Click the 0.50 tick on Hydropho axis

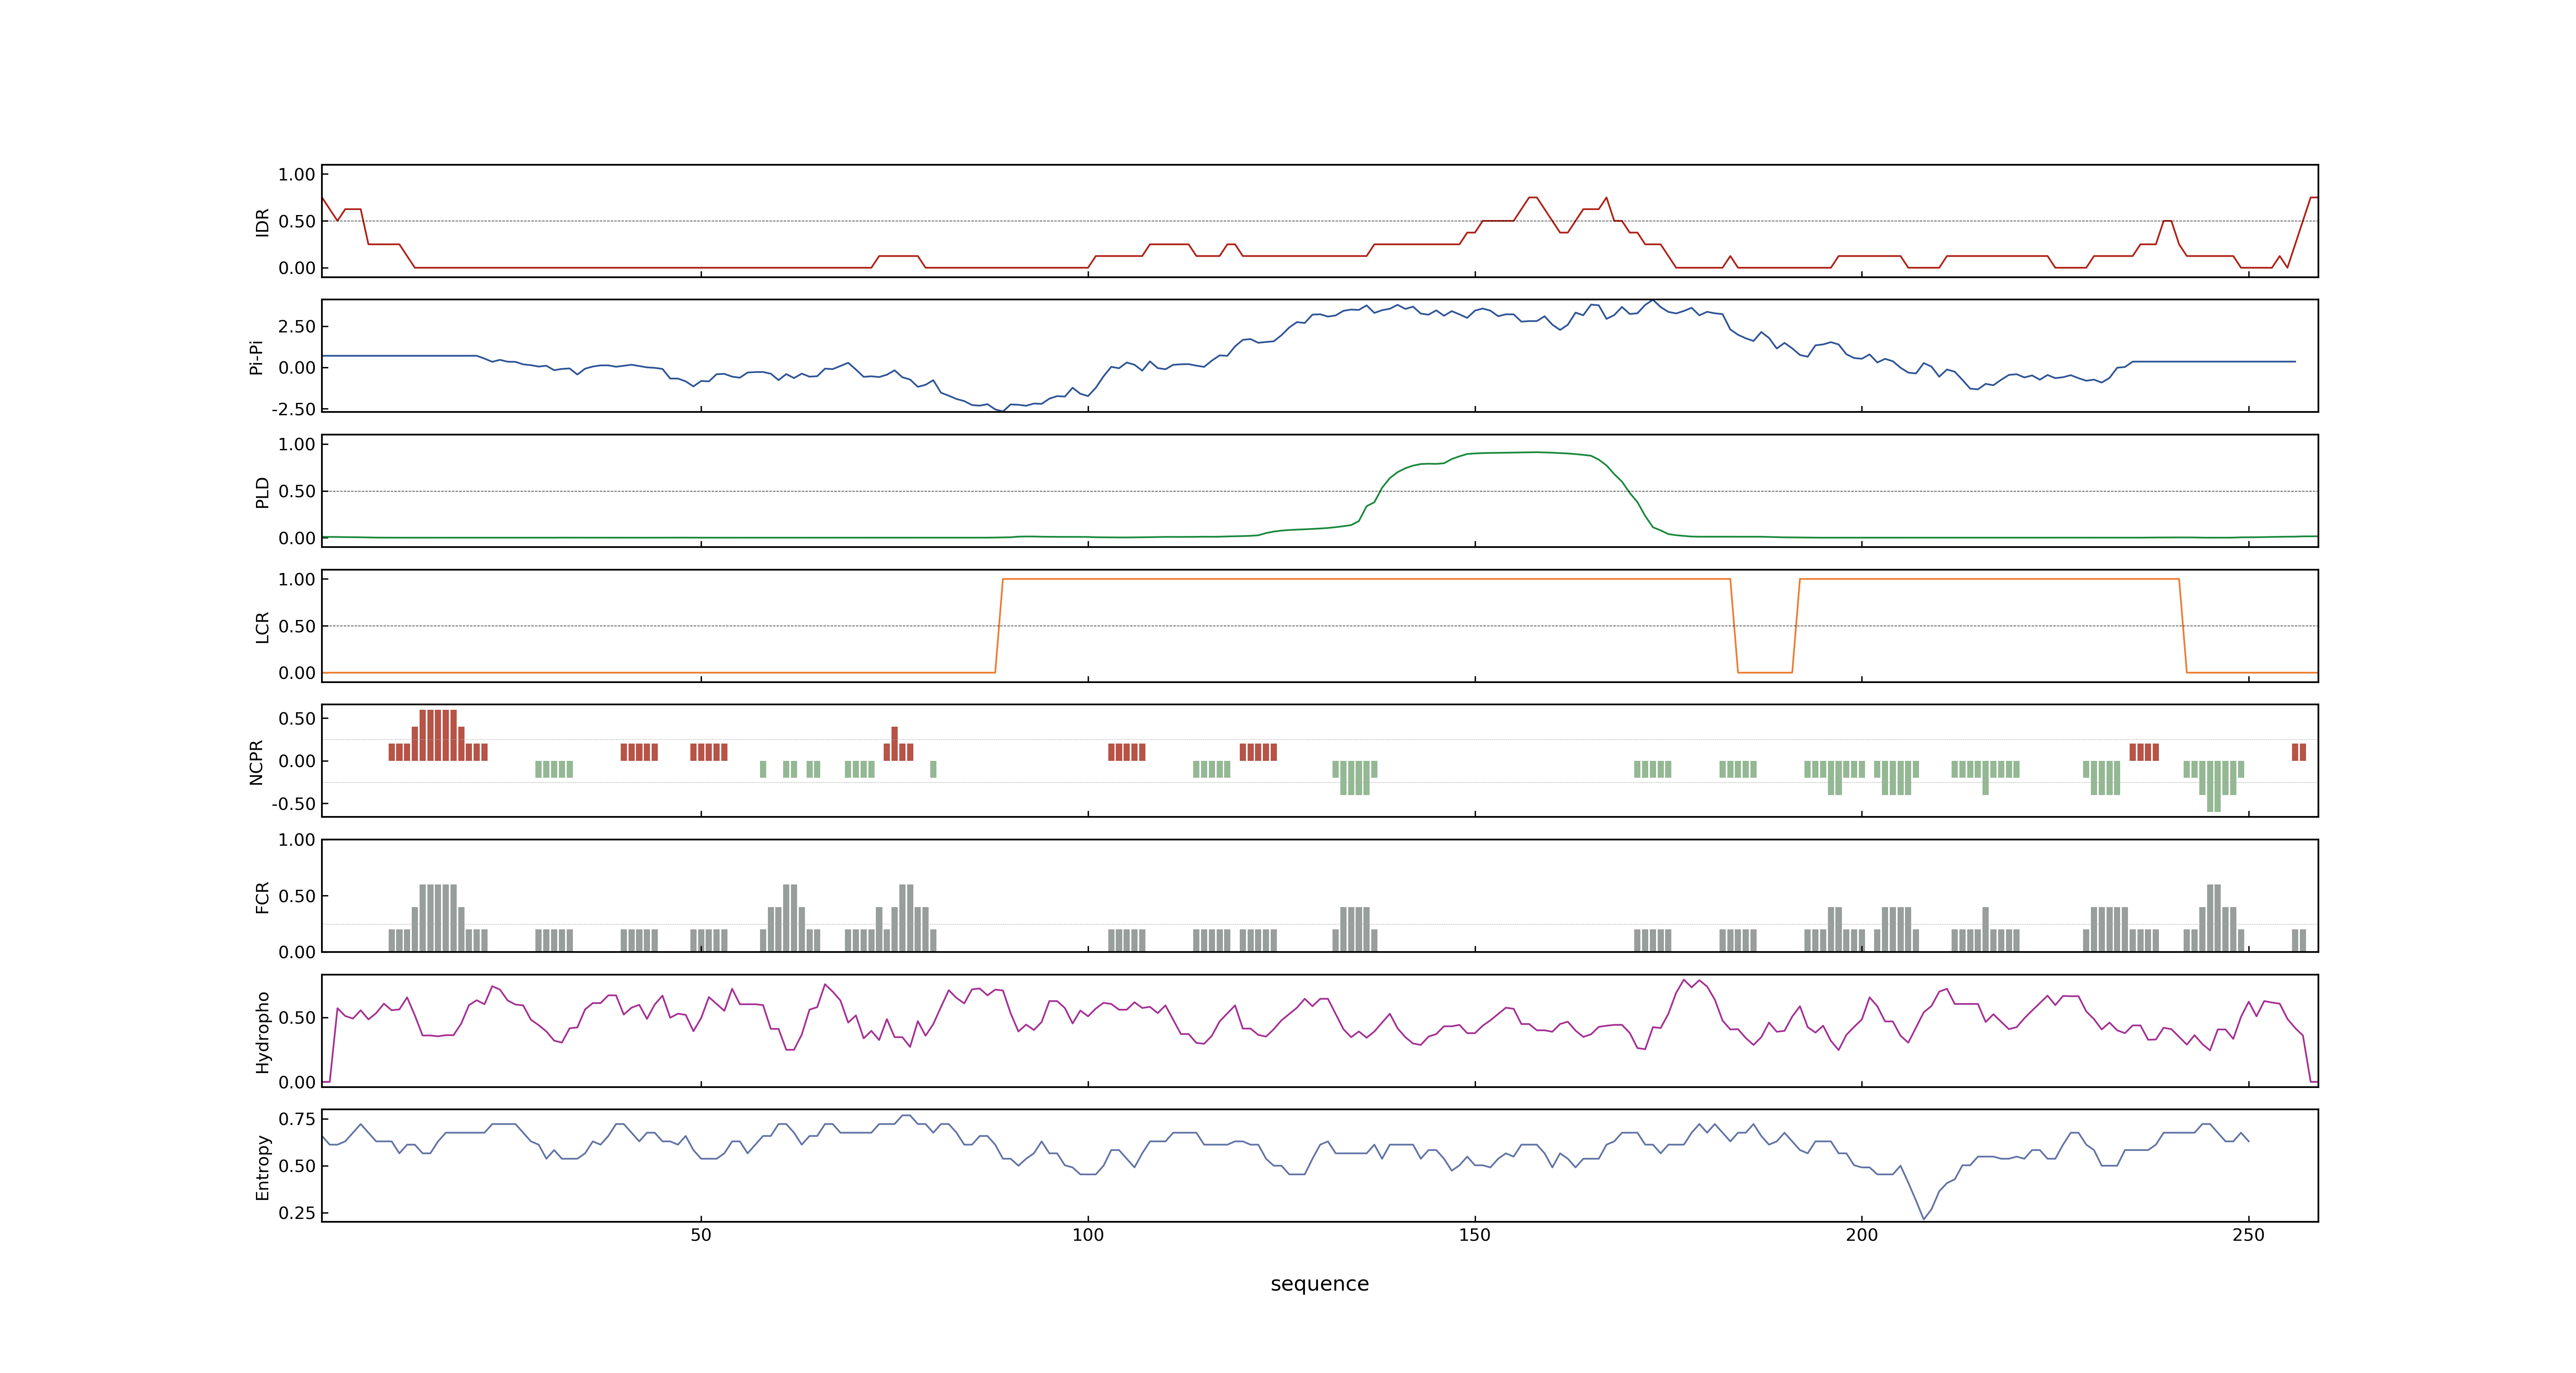pyautogui.click(x=297, y=1018)
